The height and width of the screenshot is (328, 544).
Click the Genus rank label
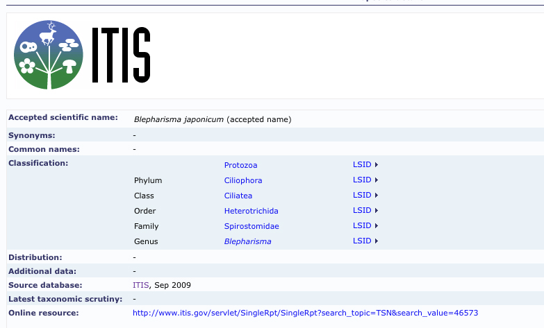(146, 241)
